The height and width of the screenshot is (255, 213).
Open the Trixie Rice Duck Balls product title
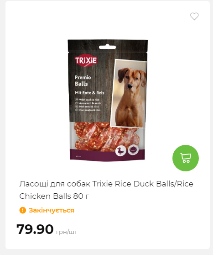(x=106, y=190)
